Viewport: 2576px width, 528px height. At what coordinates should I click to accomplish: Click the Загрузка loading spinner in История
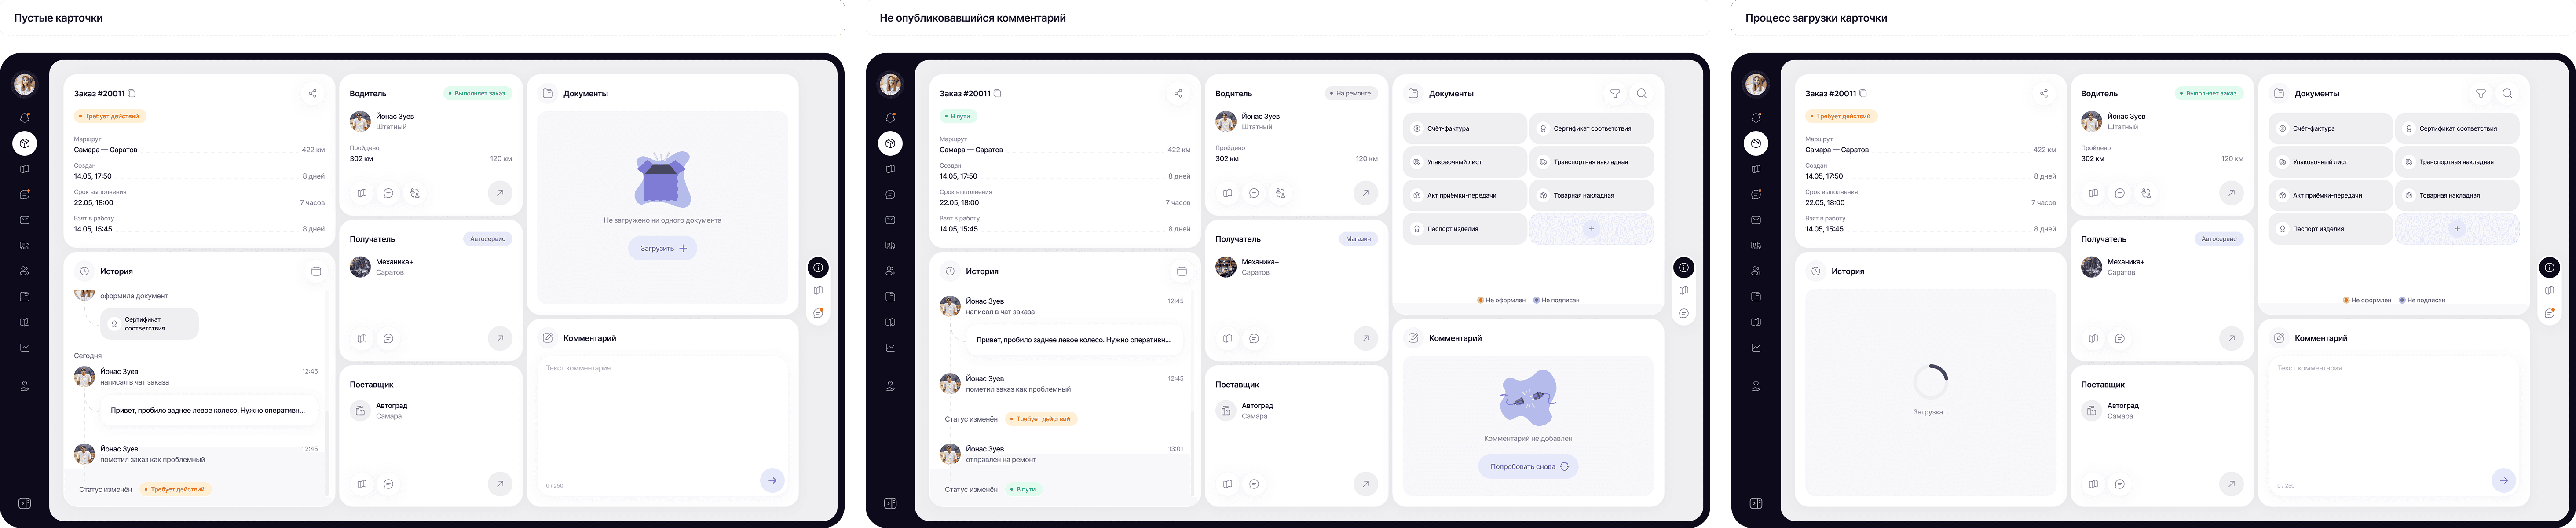pyautogui.click(x=1930, y=382)
